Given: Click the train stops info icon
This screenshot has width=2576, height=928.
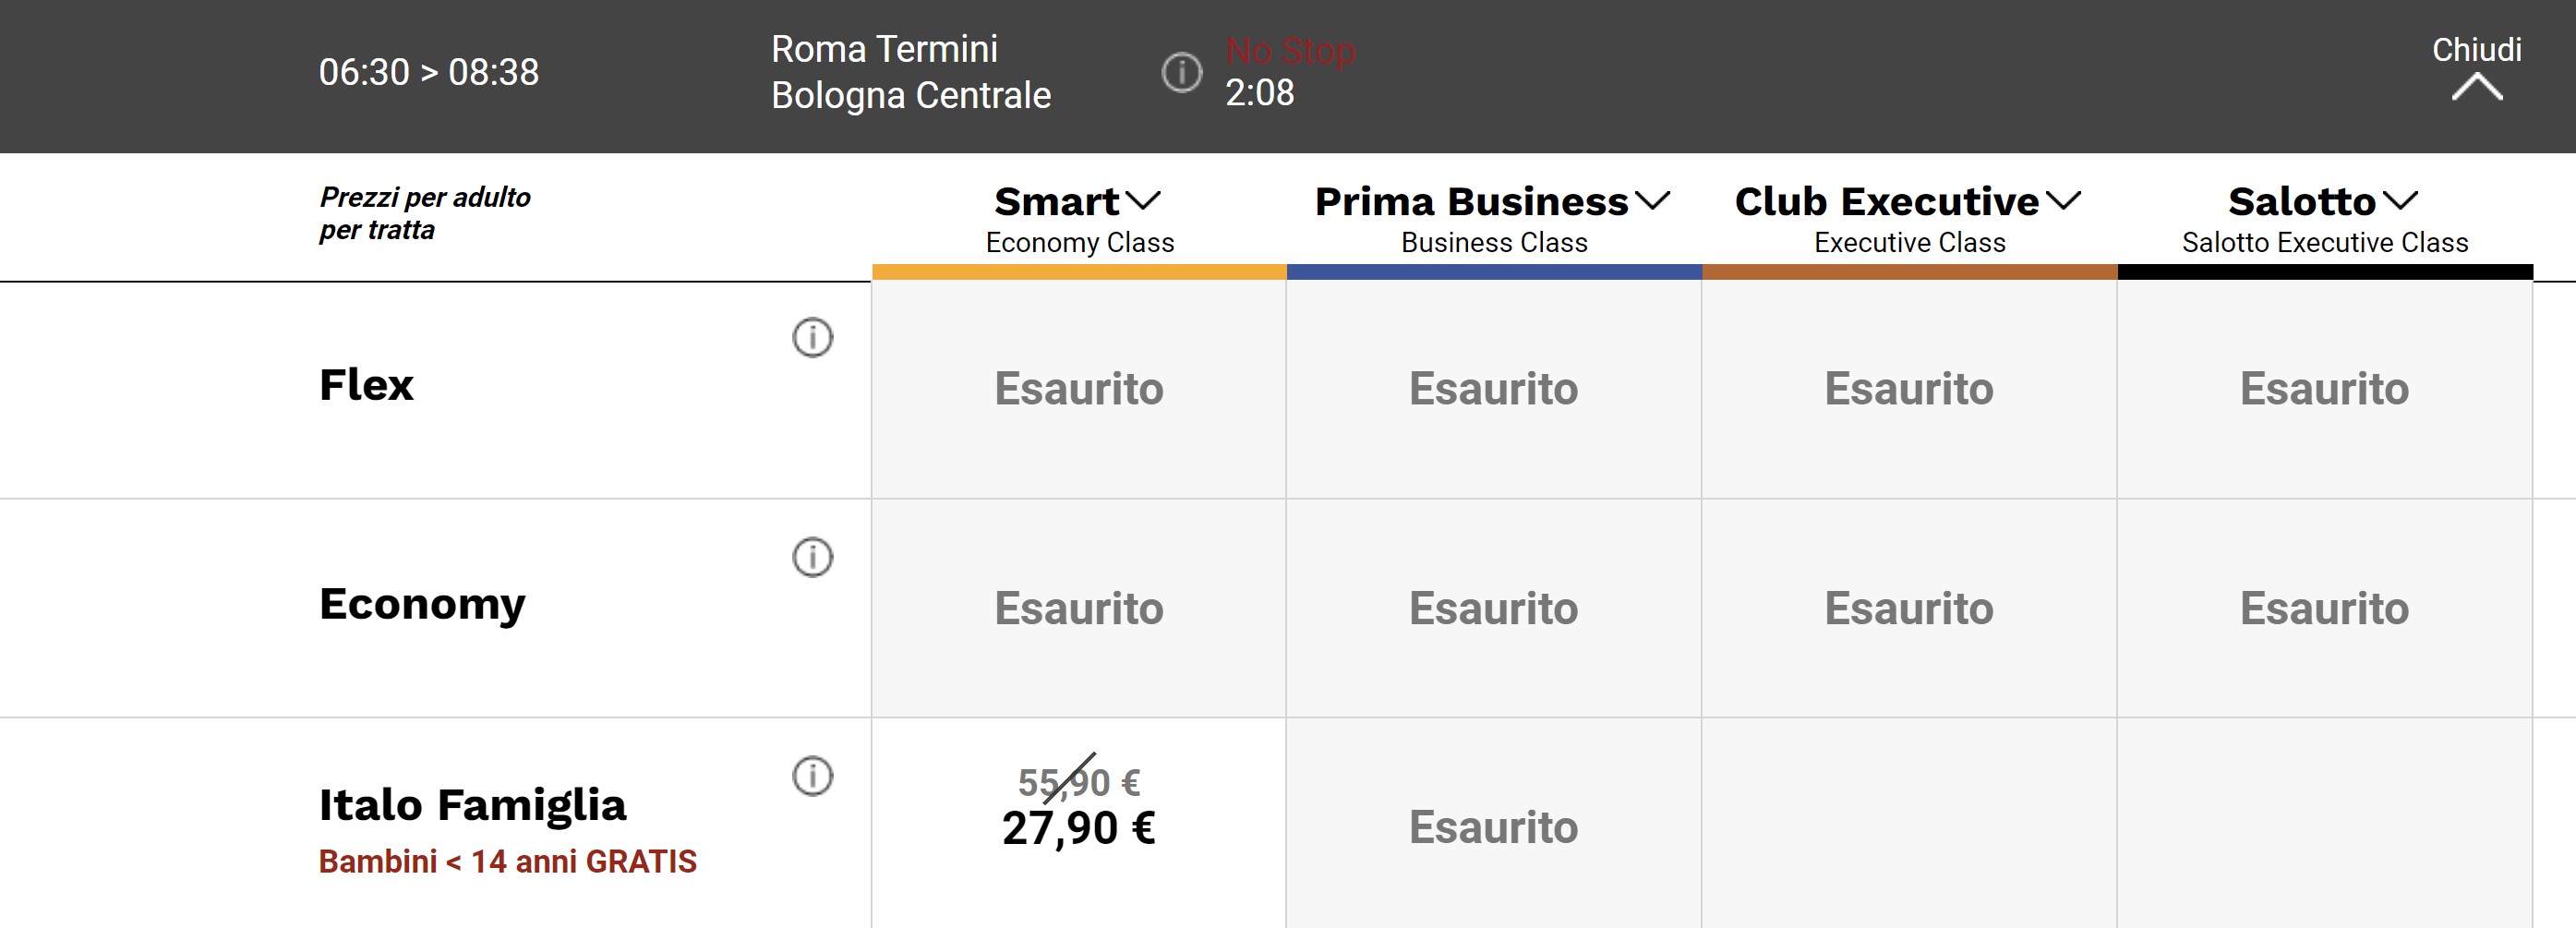Looking at the screenshot, I should [x=1181, y=72].
